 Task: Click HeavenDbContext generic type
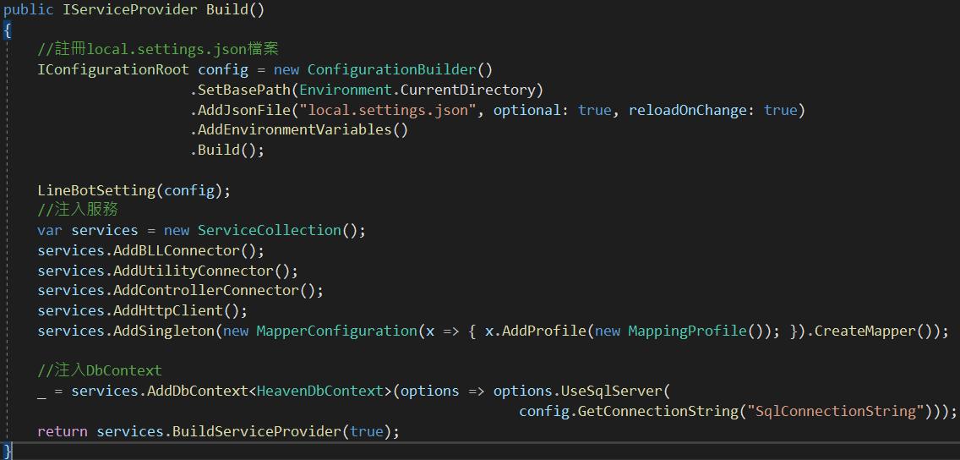pos(319,391)
